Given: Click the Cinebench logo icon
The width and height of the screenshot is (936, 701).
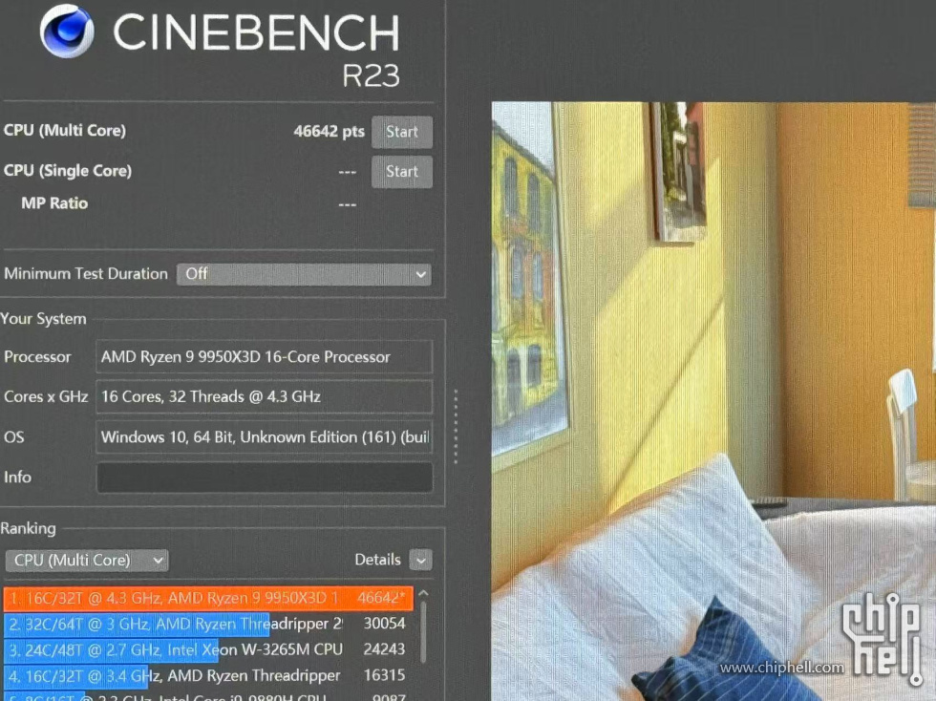Looking at the screenshot, I should tap(67, 32).
